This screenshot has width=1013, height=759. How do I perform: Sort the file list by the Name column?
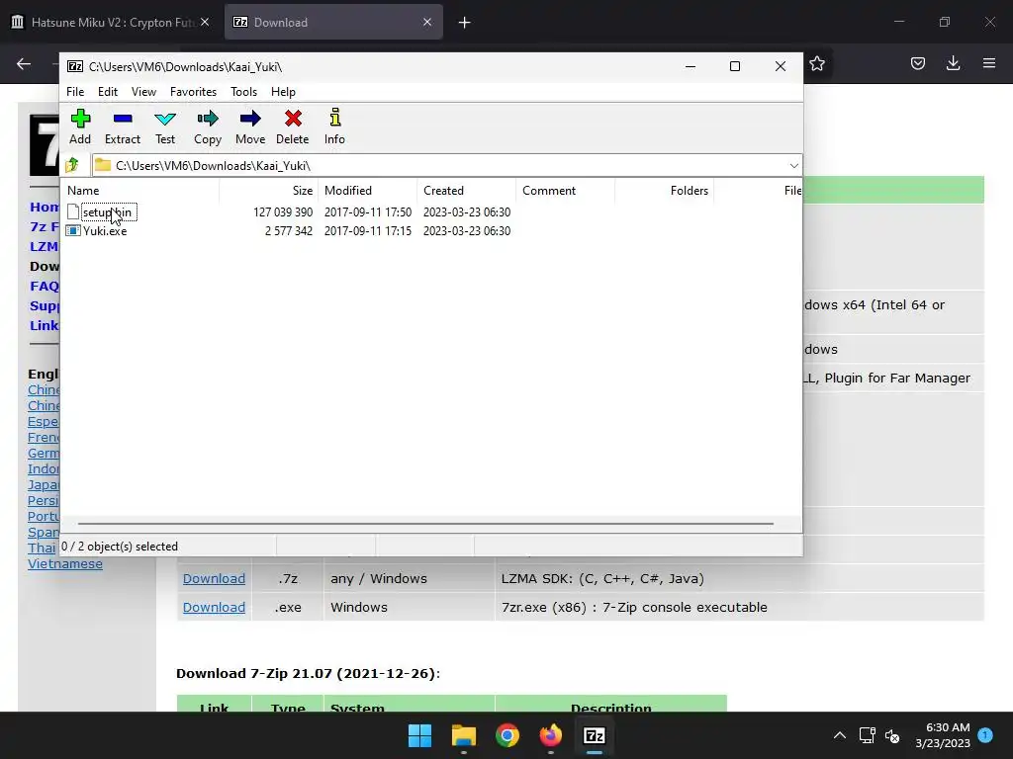140,191
